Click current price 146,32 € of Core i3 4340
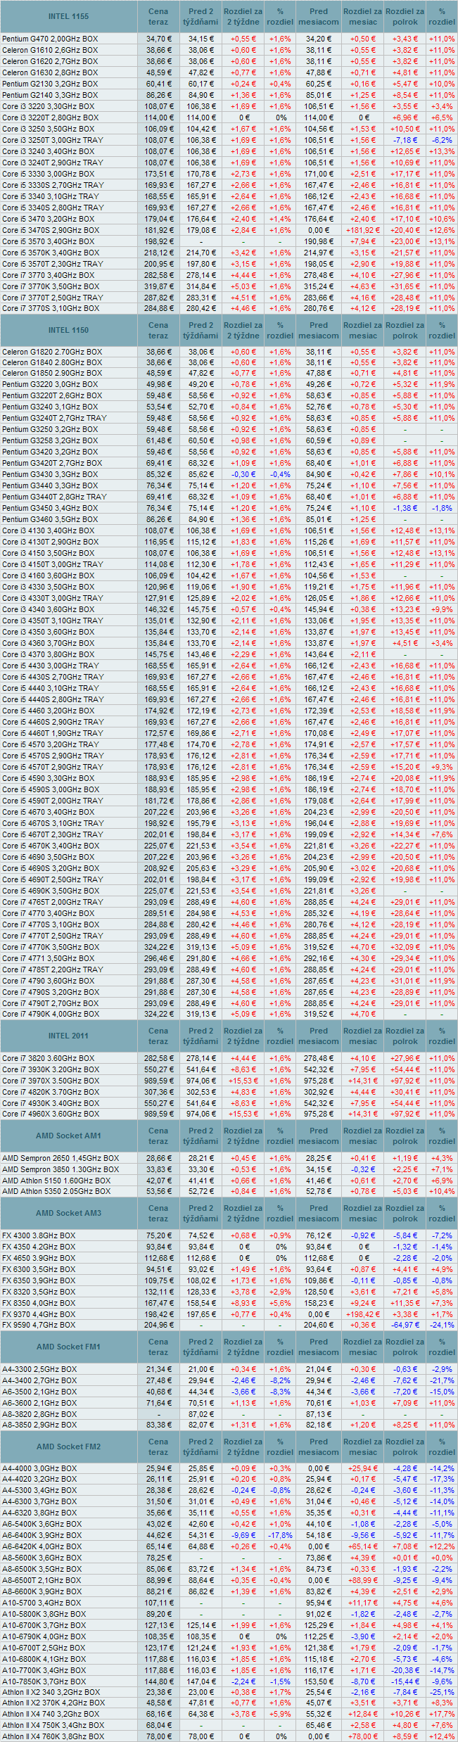The image size is (458, 1742). pos(158,609)
